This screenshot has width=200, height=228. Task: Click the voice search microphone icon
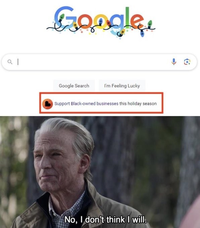[x=174, y=62]
